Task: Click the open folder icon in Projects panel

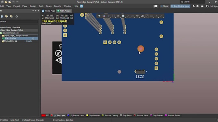Action: [x=6, y=16]
